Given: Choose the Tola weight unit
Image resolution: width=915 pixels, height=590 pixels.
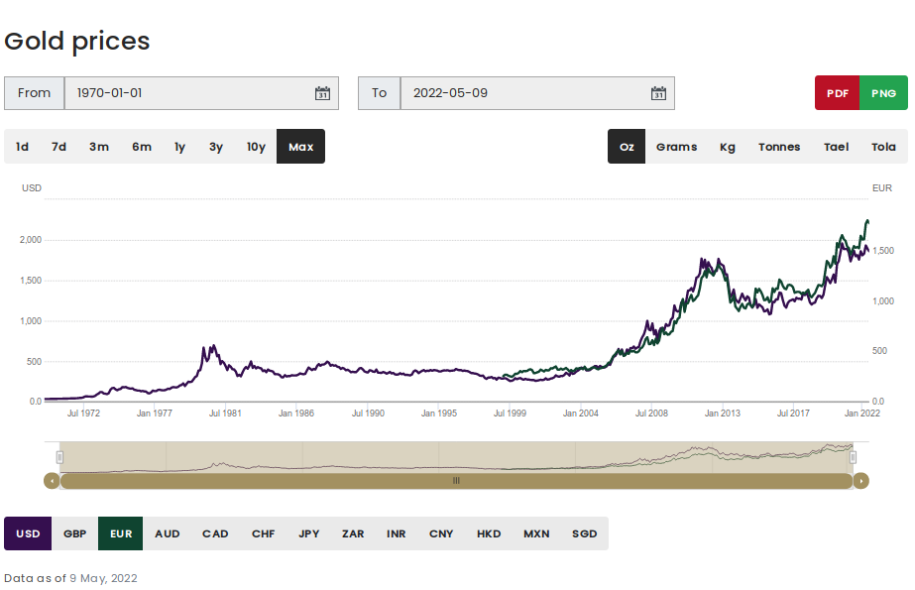Looking at the screenshot, I should click(x=883, y=147).
